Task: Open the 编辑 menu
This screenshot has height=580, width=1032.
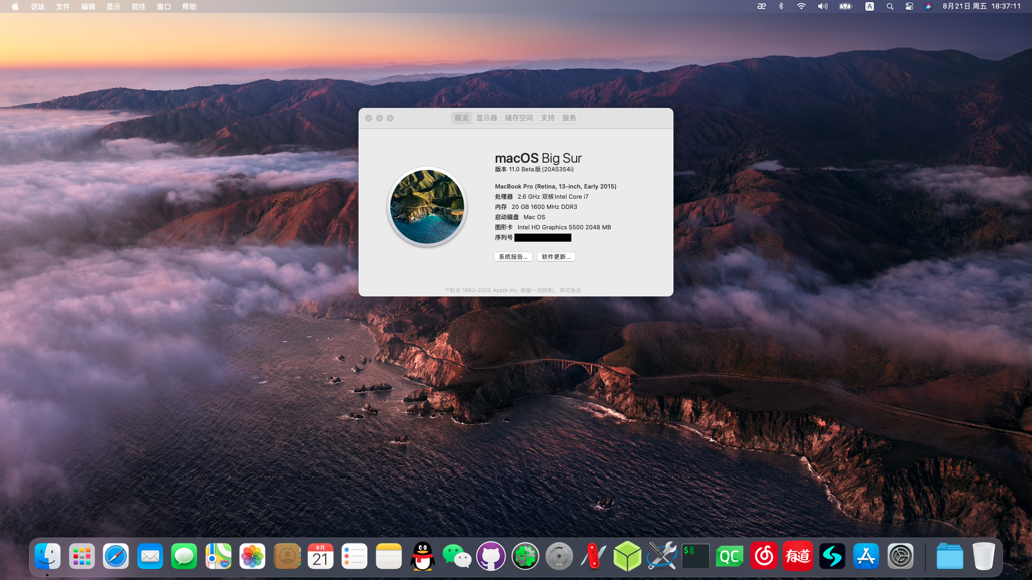Action: (x=88, y=6)
